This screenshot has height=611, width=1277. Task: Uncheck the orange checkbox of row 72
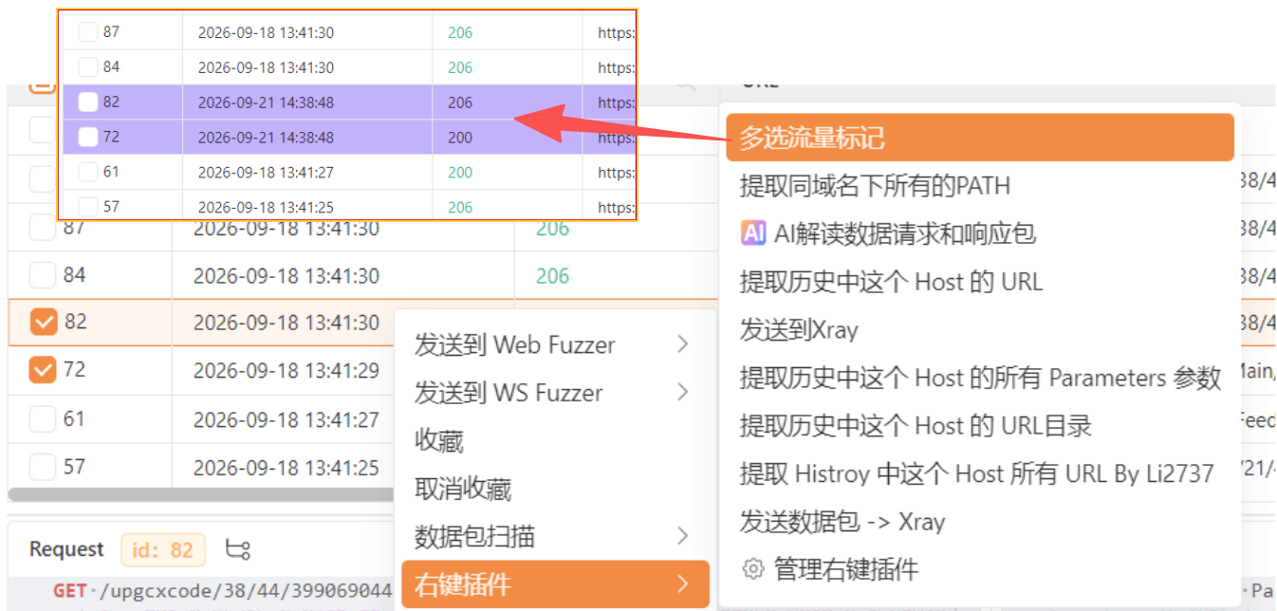pos(43,370)
